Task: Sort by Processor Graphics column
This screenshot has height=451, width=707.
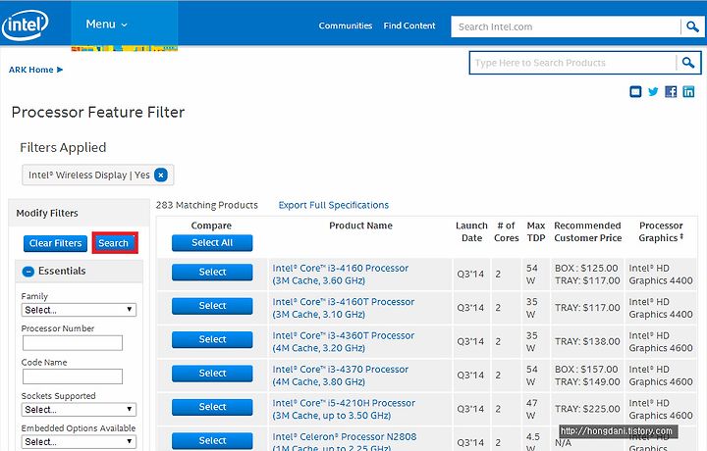Action: coord(661,231)
